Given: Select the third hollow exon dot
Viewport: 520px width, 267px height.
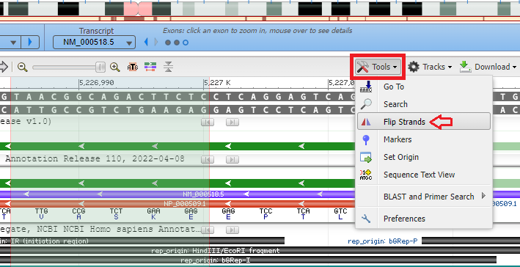Looking at the screenshot, I should click(186, 43).
